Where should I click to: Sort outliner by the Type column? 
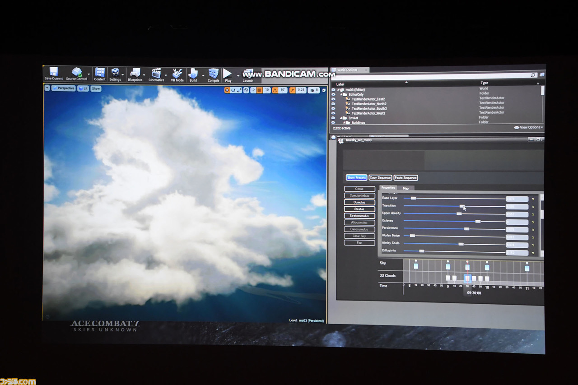coord(485,83)
